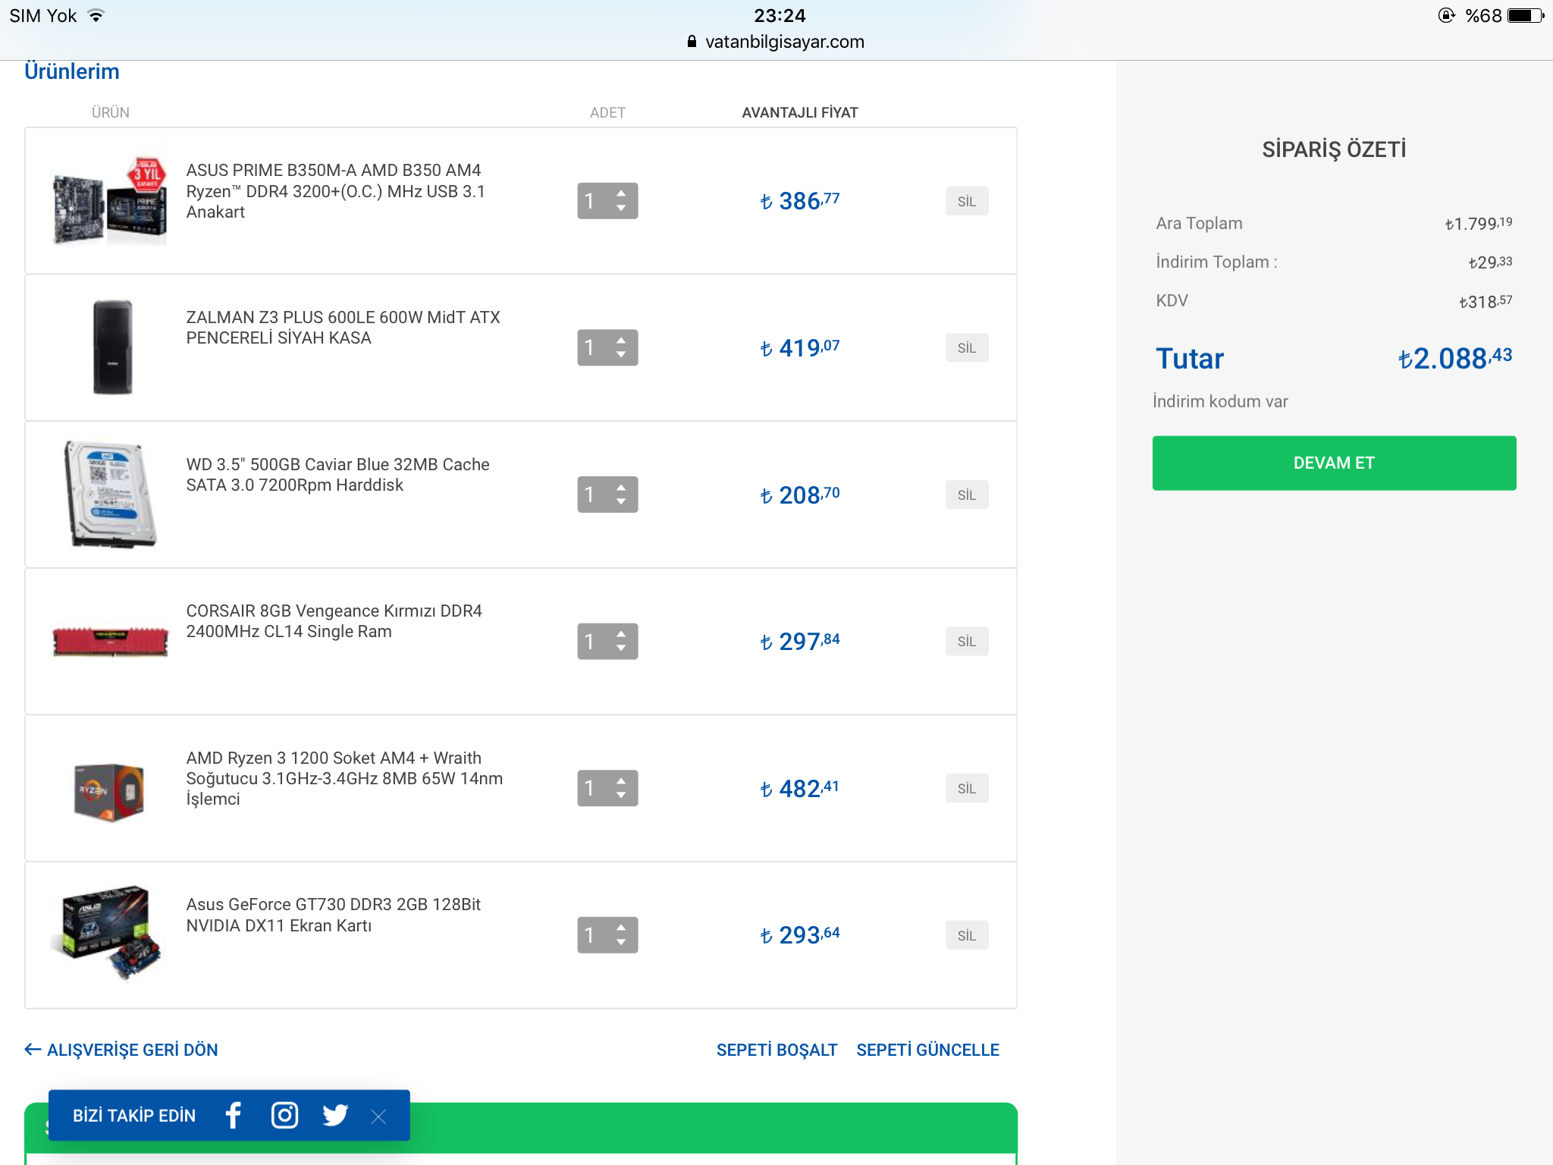The width and height of the screenshot is (1553, 1165).
Task: Open the Instagram follow icon
Action: pos(284,1115)
